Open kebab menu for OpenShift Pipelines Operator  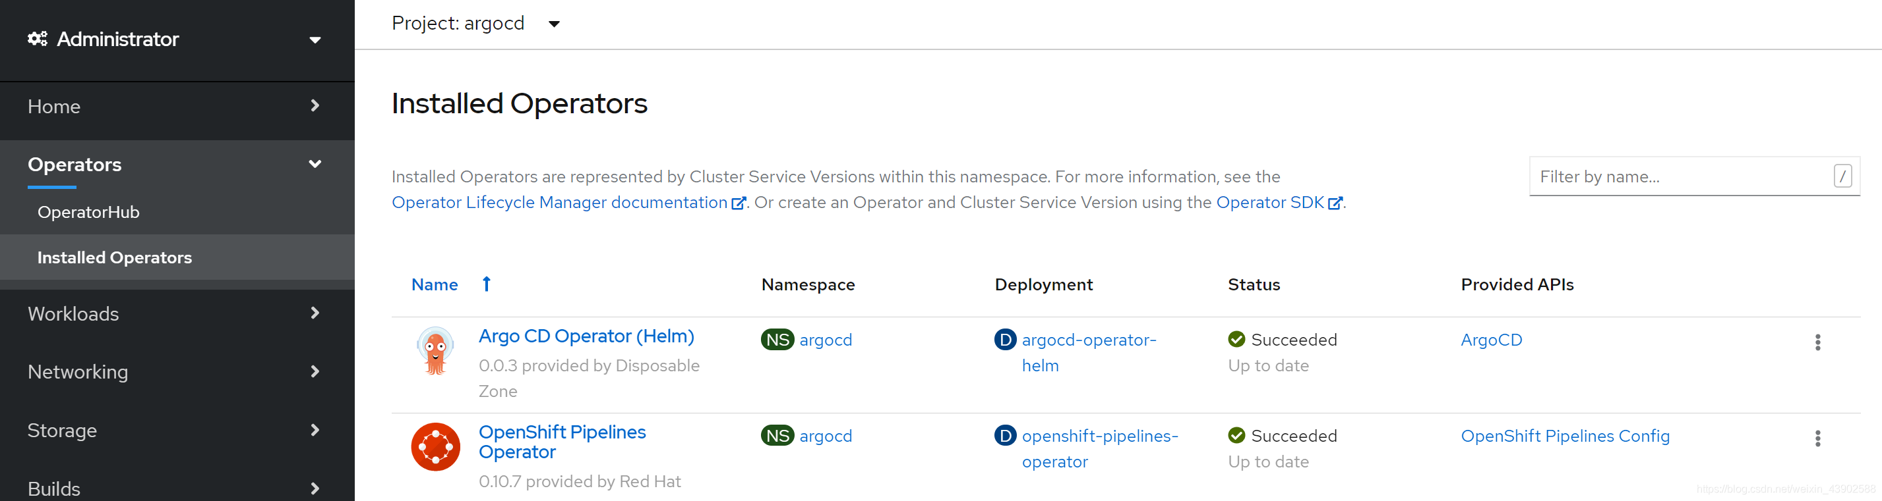point(1818,438)
